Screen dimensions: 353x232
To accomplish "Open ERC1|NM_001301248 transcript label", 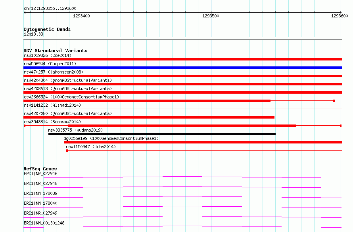I will 44,223.
